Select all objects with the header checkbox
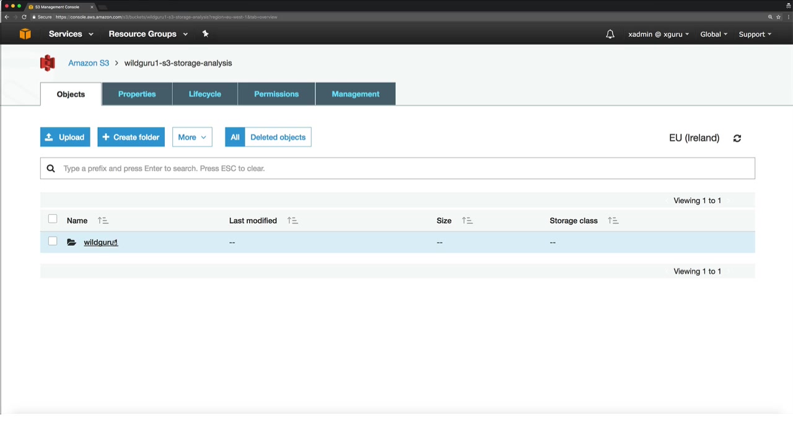 53,219
